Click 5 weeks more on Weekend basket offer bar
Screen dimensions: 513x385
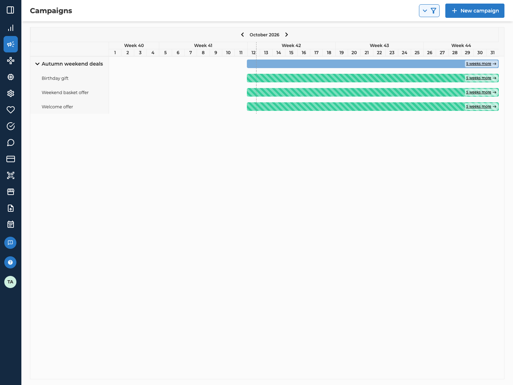tap(481, 92)
